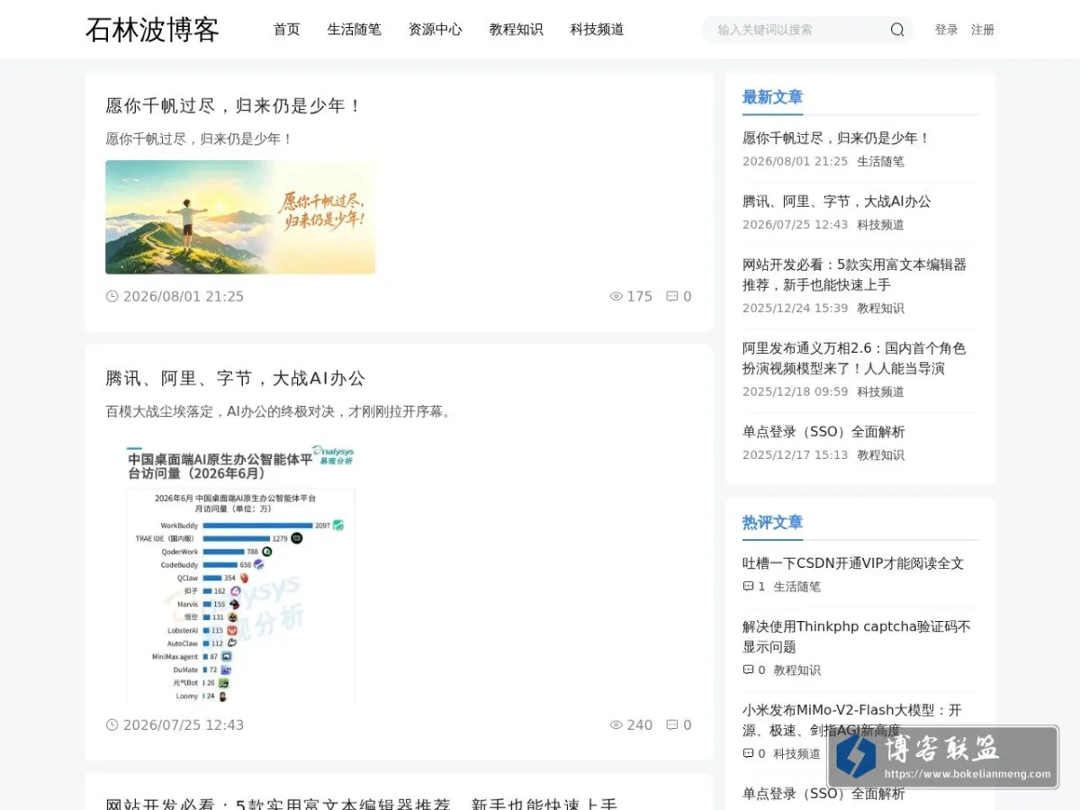The width and height of the screenshot is (1080, 810).
Task: Open hot article 吐槽一下CSDN开通VIP才能阅读全文
Action: pos(853,563)
